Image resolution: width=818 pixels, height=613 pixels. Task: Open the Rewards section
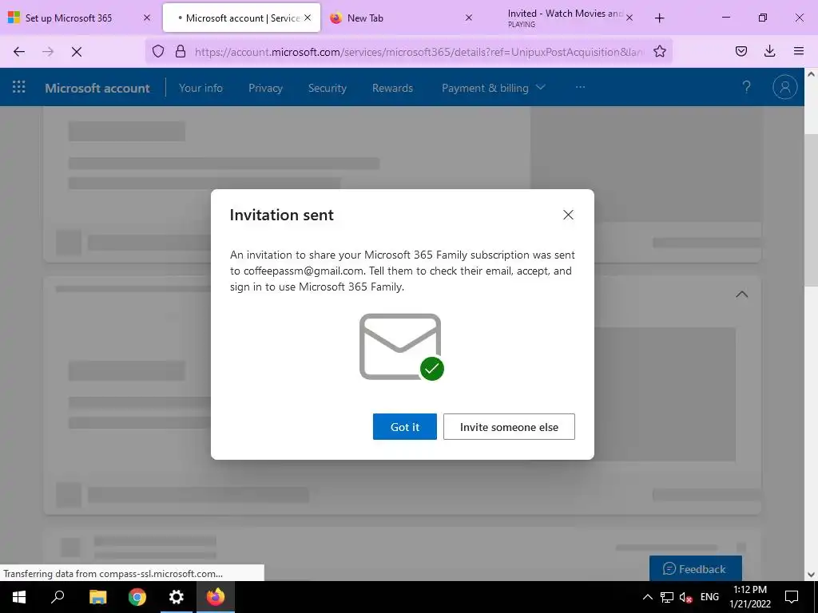(x=392, y=88)
